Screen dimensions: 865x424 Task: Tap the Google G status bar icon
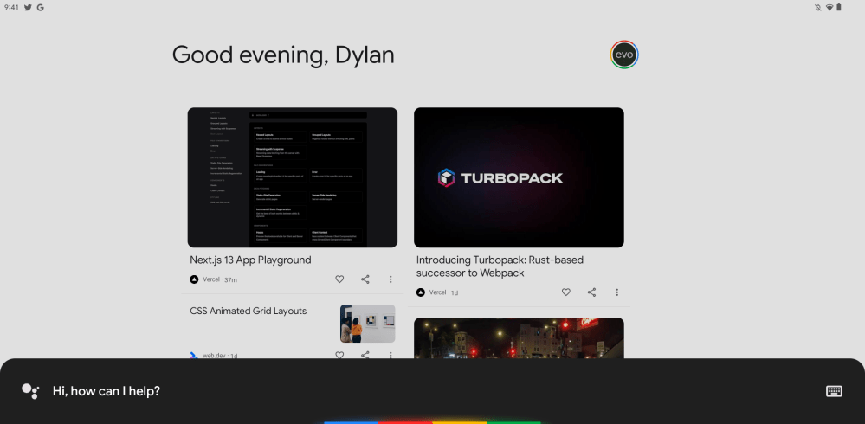tap(40, 7)
